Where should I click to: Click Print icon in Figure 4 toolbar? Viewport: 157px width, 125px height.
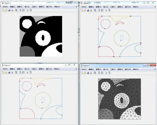tap(91, 73)
